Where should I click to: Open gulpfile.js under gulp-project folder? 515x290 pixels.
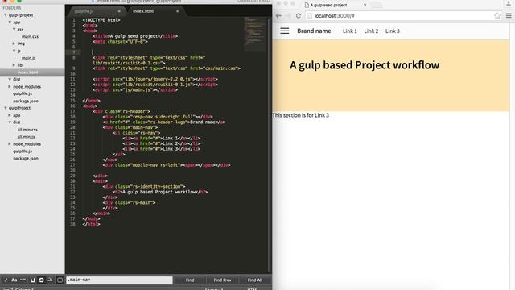[23, 93]
